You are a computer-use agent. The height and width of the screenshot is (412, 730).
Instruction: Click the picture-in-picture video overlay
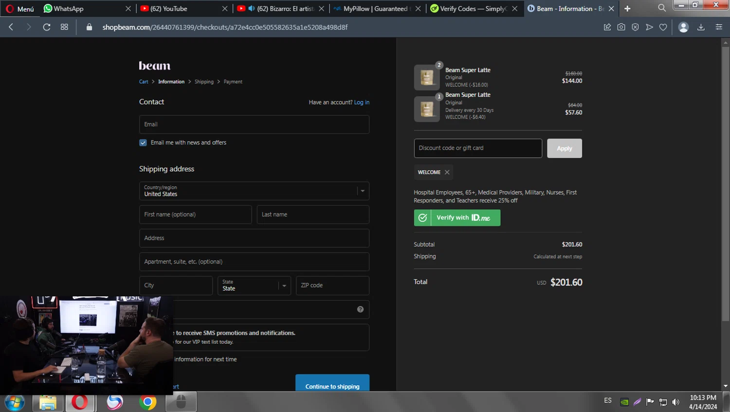pyautogui.click(x=87, y=345)
